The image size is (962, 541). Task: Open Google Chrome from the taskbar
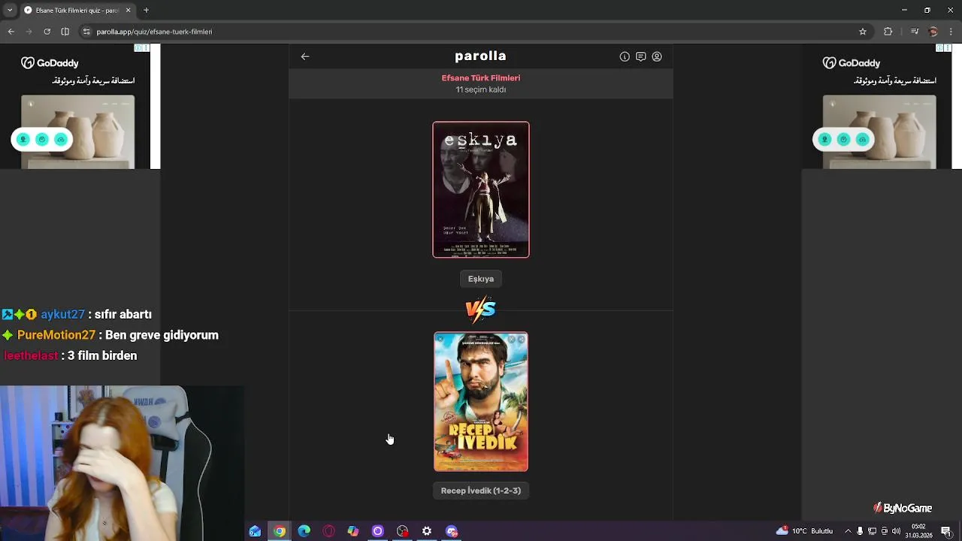click(x=280, y=531)
